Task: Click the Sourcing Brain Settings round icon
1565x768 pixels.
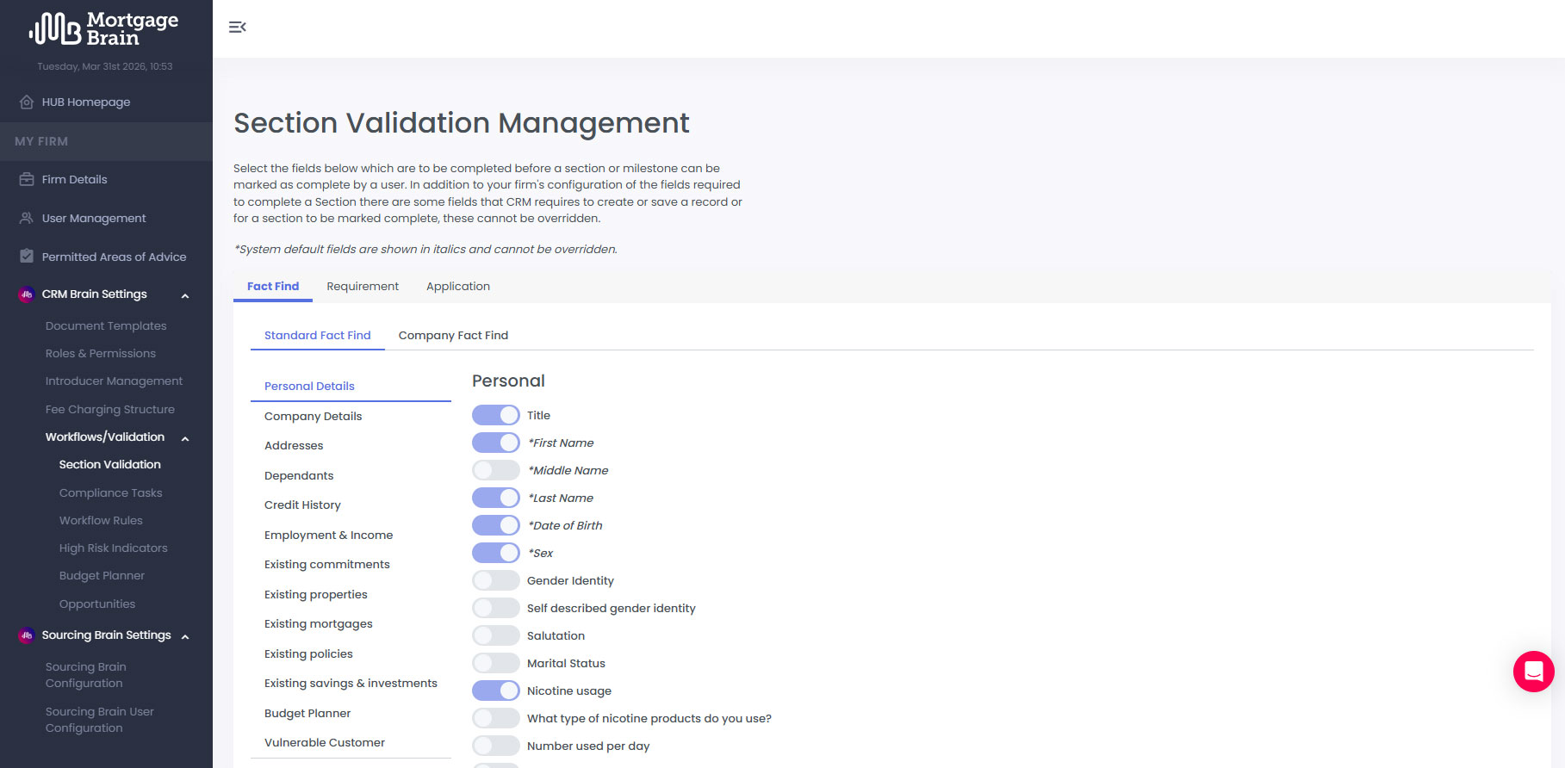Action: pos(27,635)
